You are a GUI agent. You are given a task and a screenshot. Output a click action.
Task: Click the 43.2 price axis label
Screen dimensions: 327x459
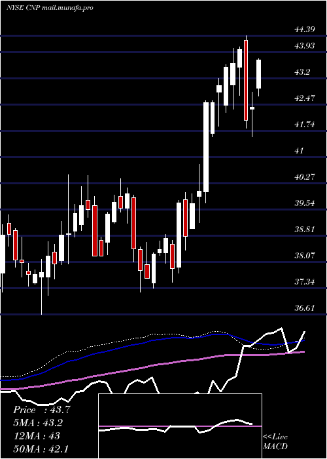pos(302,72)
